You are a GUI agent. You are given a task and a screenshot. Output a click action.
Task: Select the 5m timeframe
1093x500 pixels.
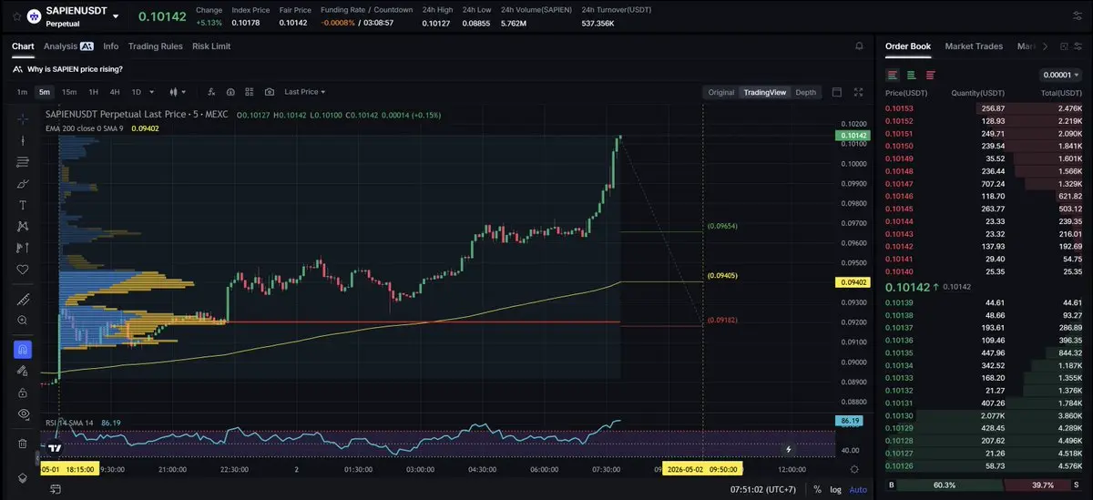44,92
